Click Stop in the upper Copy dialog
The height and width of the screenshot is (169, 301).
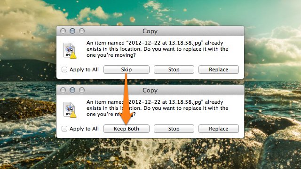(174, 69)
